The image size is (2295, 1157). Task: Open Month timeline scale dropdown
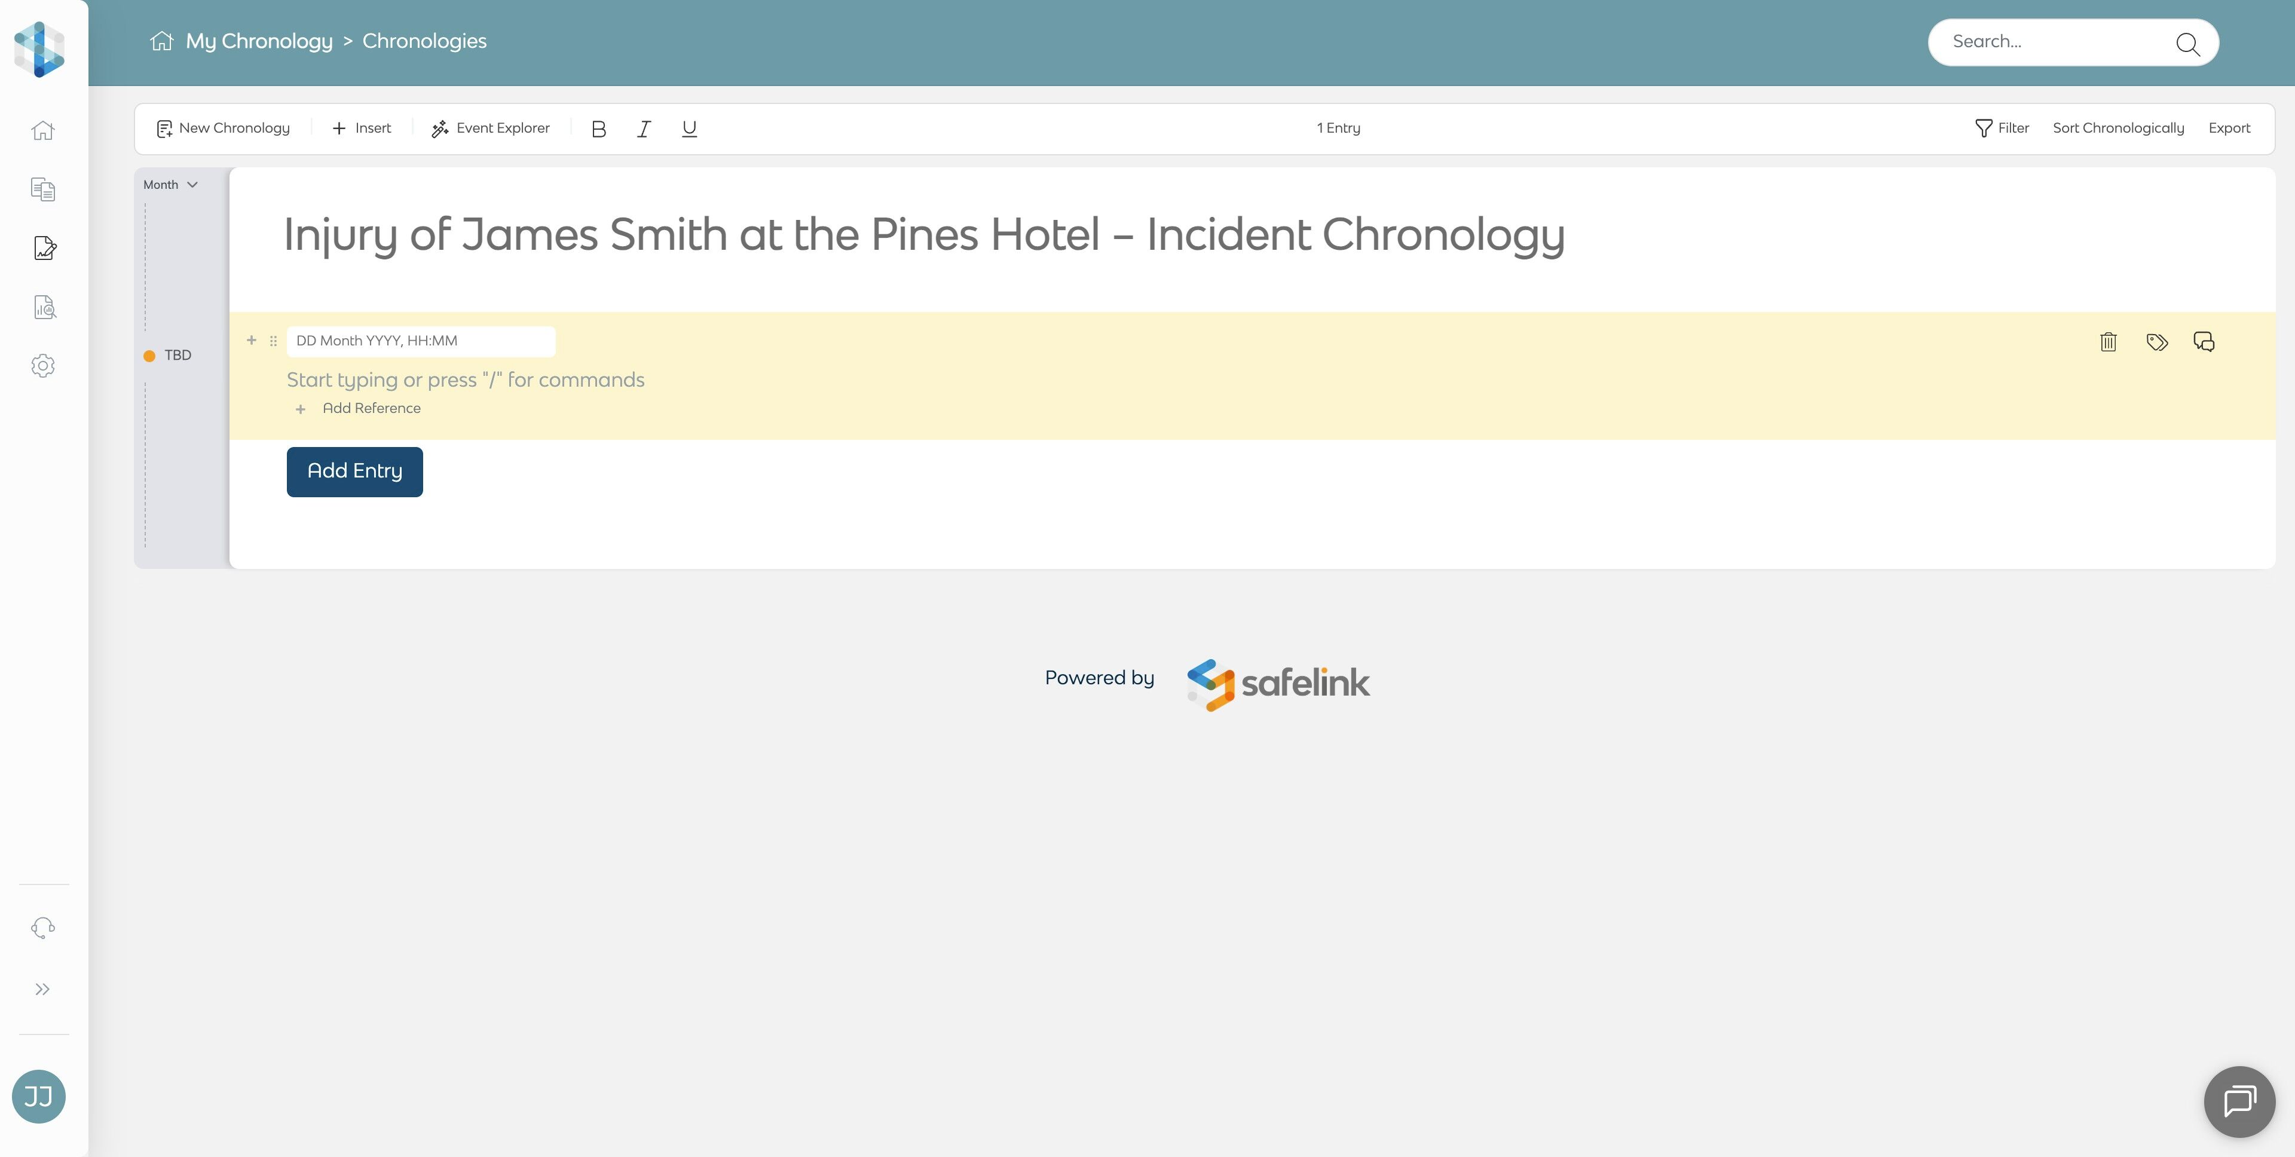point(170,185)
